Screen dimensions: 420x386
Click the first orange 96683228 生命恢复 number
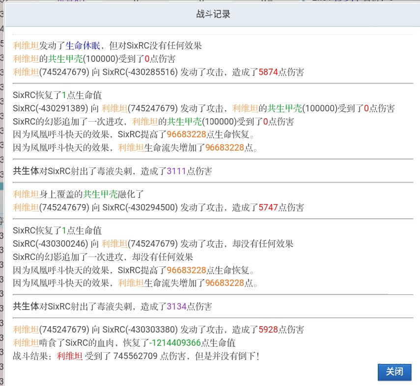point(187,134)
